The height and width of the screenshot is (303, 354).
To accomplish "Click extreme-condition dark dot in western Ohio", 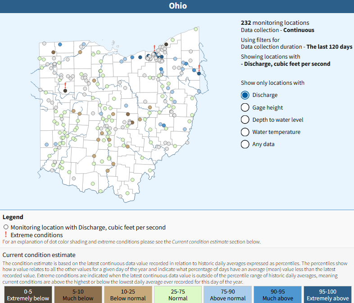I will (65, 91).
